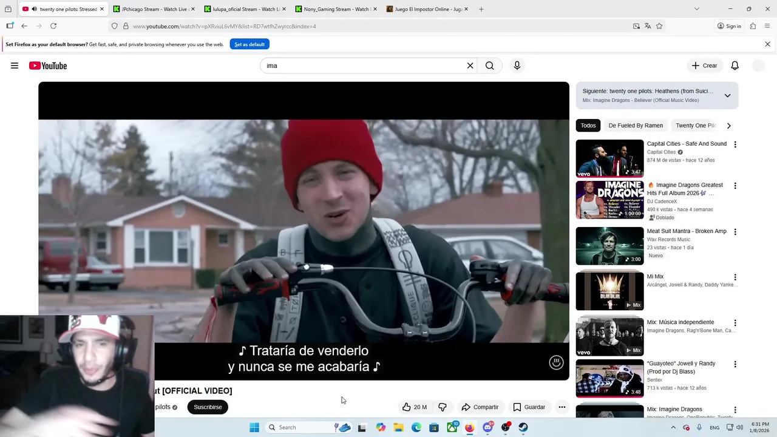Screen dimensions: 777x437
Task: Bookmark this page with the star icon
Action: (x=659, y=26)
